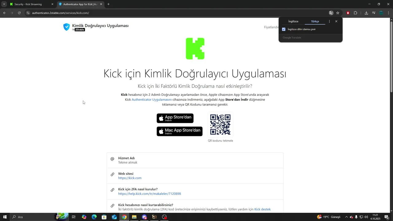Click the @ icon beside Hizmet Adı
Image resolution: width=393 pixels, height=221 pixels.
point(112,159)
